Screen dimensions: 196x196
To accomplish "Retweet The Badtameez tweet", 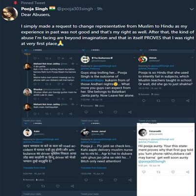I will pyautogui.click(x=101, y=112).
